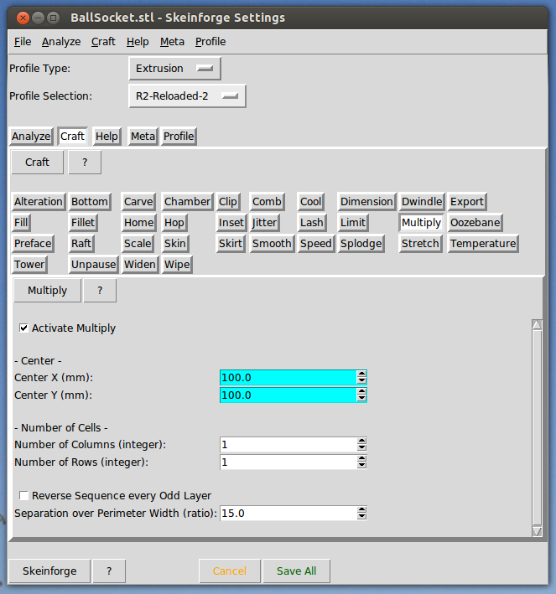Open the Help menu in menu bar
Image resolution: width=556 pixels, height=594 pixels.
[138, 41]
